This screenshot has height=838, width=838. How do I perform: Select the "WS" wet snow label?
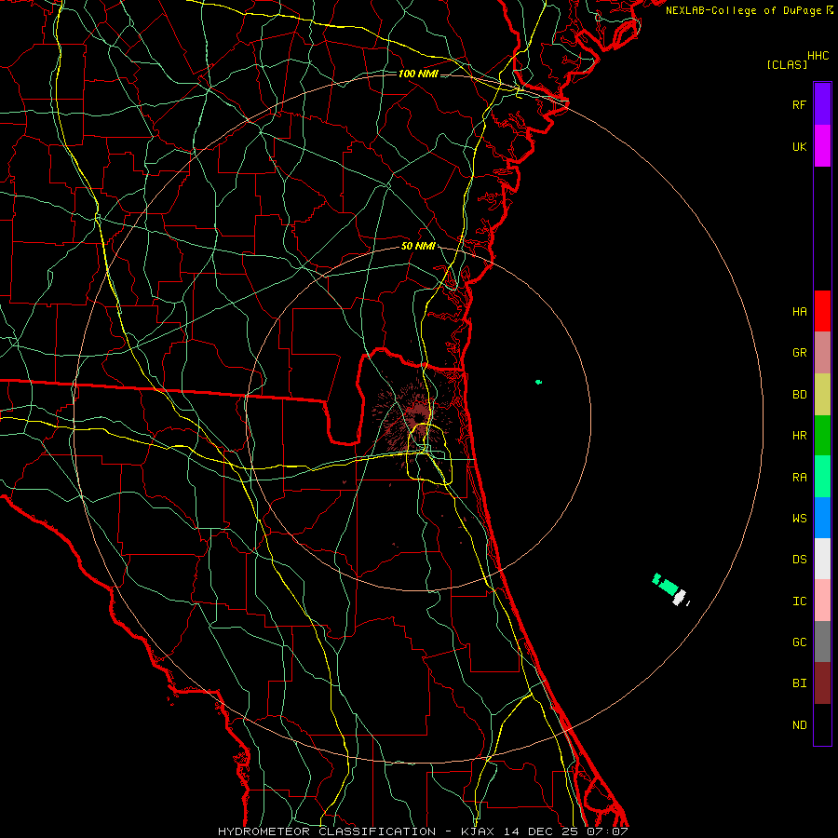(799, 518)
